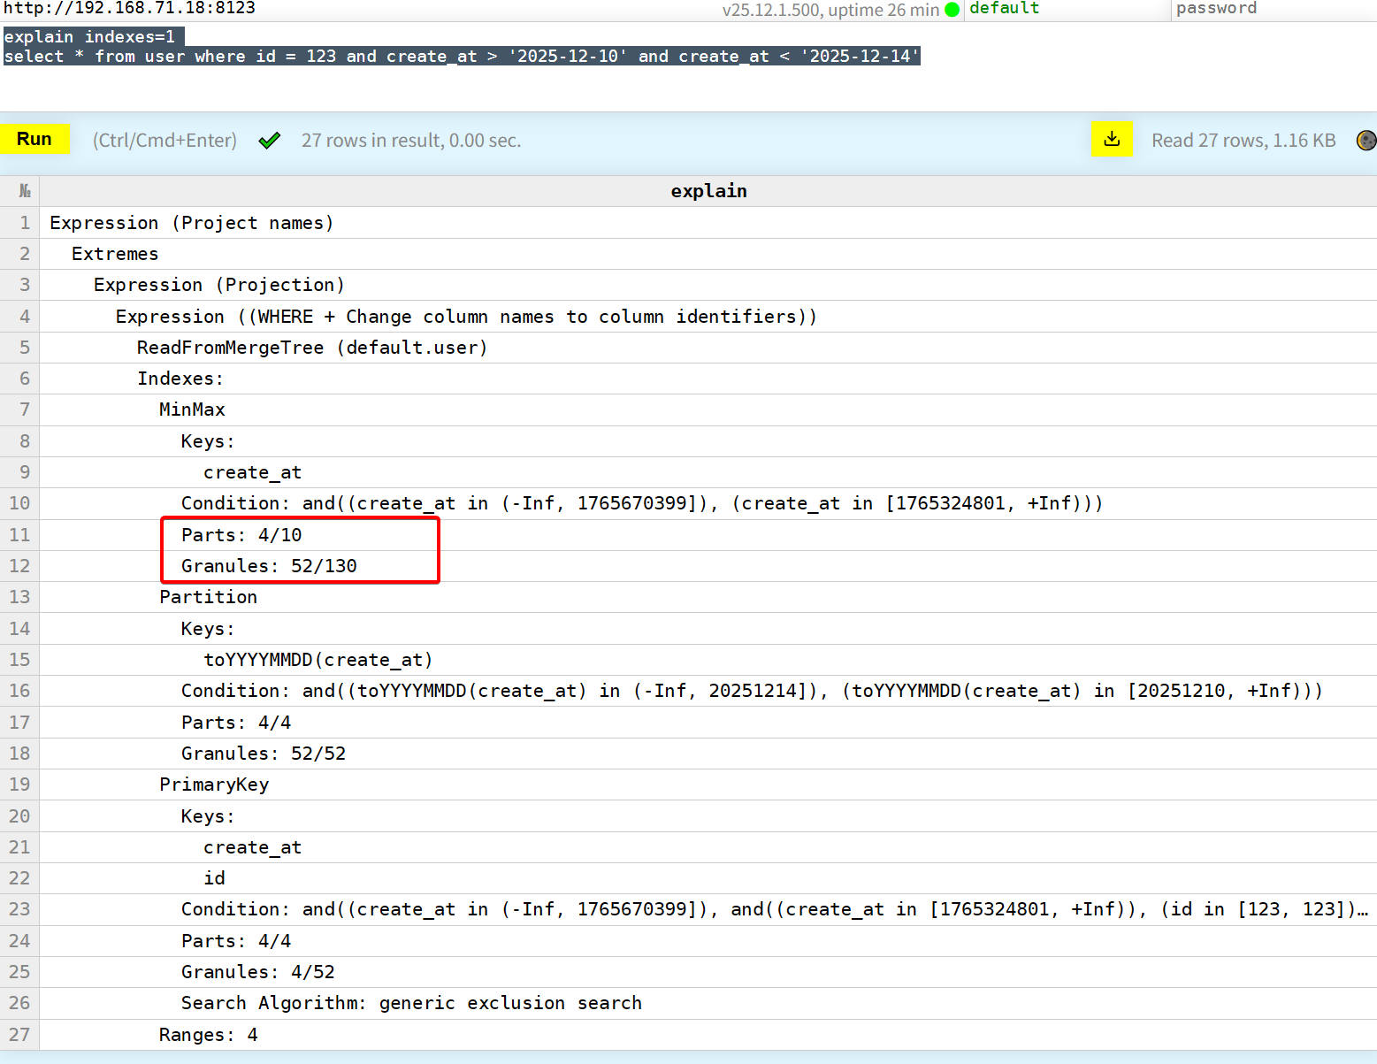Click into the password field
This screenshot has width=1377, height=1064.
coord(1274,9)
